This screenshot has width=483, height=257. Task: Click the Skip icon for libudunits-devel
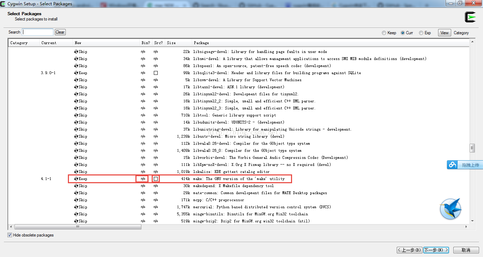pos(76,122)
